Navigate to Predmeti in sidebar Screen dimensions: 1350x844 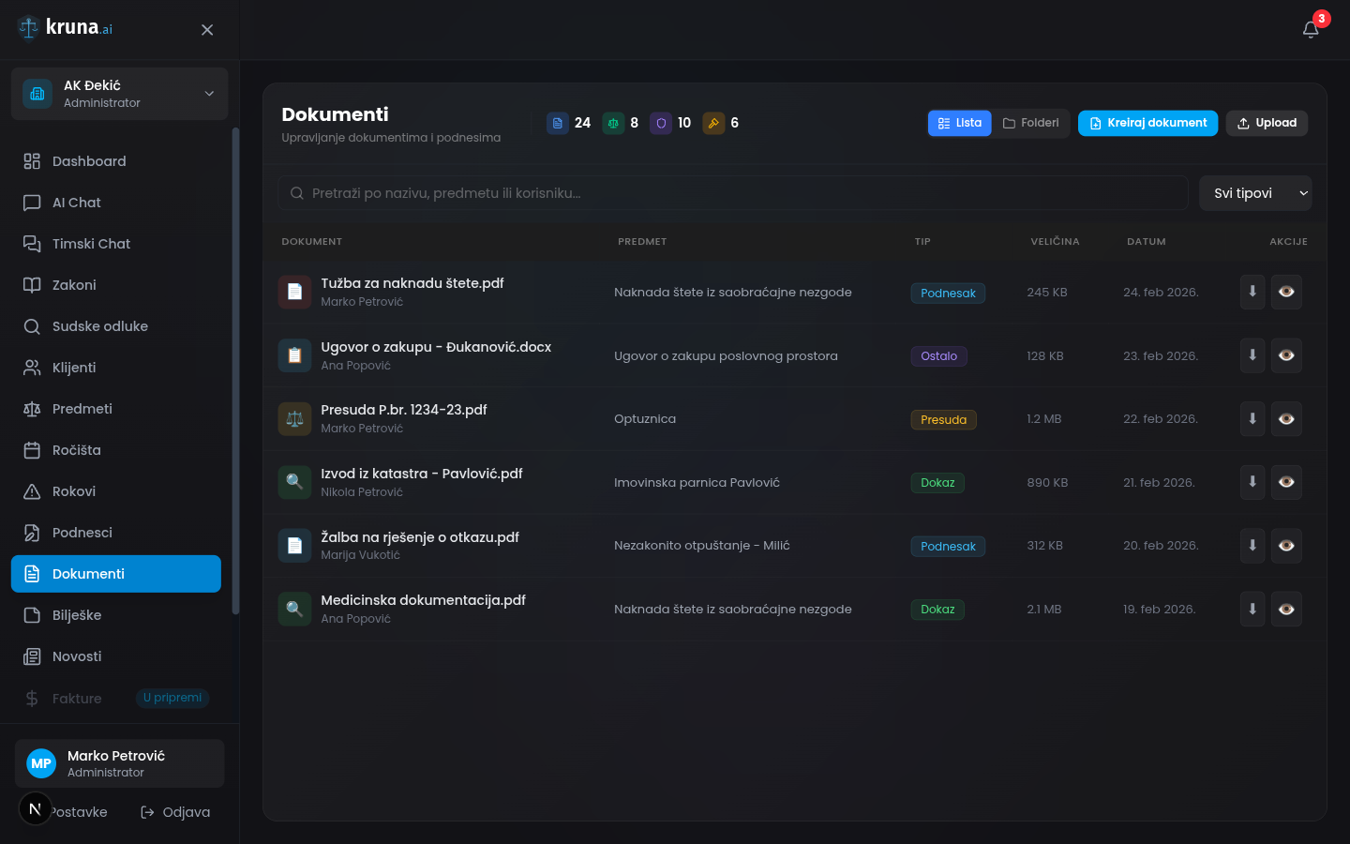82,409
